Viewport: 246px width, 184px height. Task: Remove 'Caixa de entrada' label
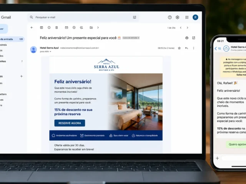[x=138, y=38]
